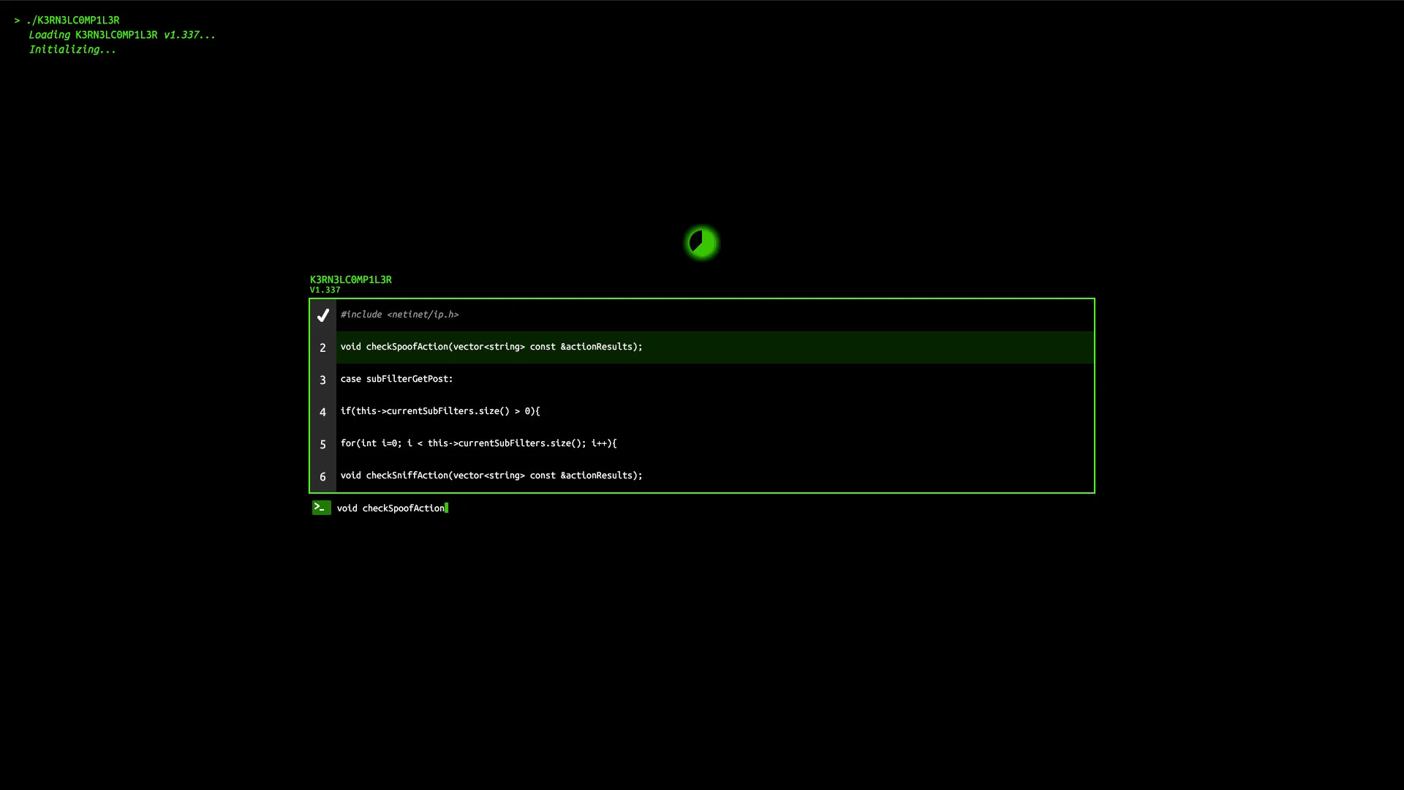Select the checkSniffAction declaration line
1404x790 pixels.
click(x=491, y=475)
